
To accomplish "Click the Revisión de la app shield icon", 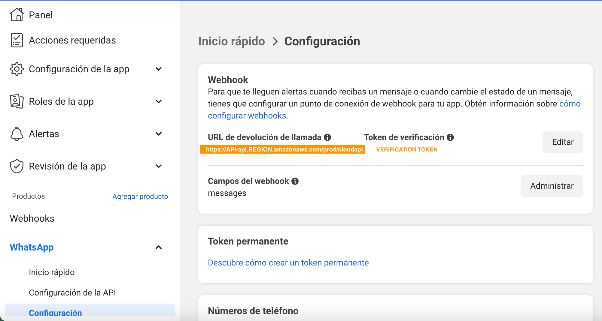I will pos(17,166).
